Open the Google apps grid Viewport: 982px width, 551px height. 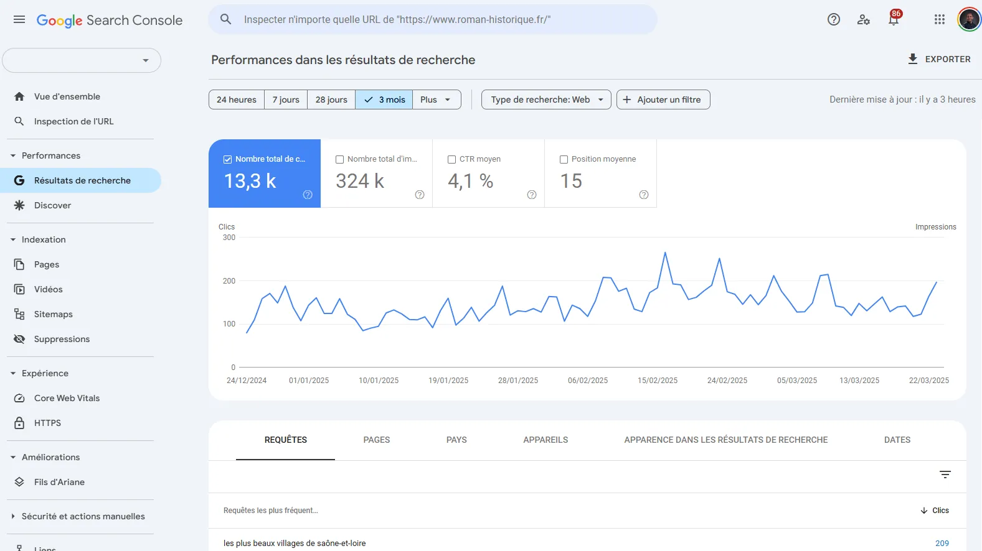click(x=940, y=19)
